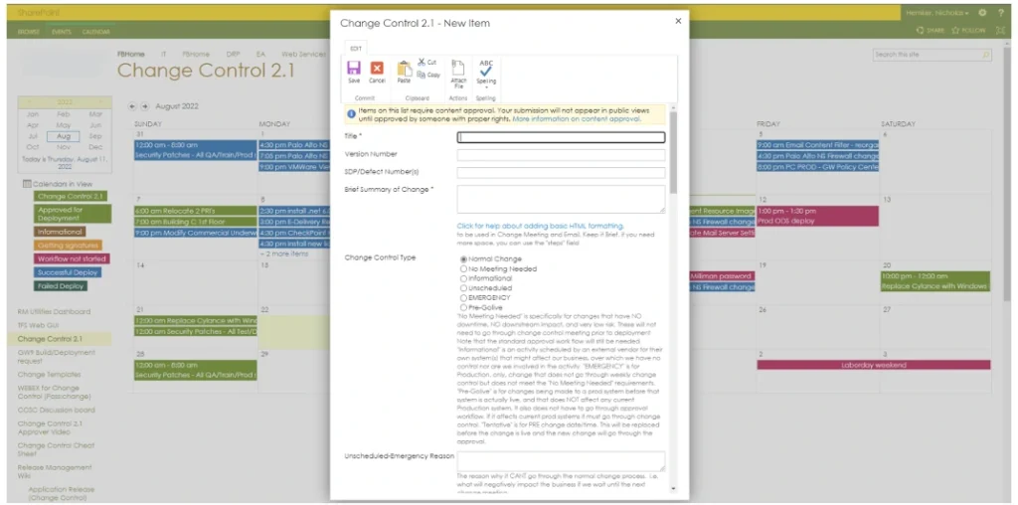Screen dimensions: 1018x505
Task: Click the help question mark icon
Action: [1000, 13]
